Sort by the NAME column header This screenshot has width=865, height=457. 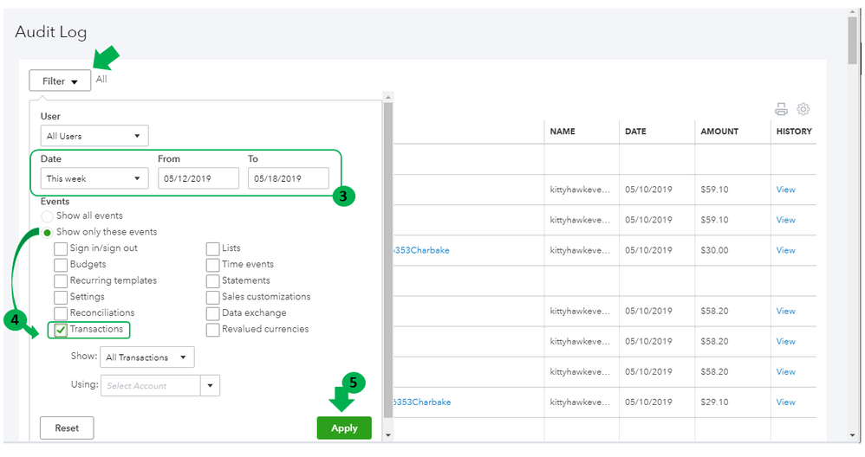[x=563, y=131]
